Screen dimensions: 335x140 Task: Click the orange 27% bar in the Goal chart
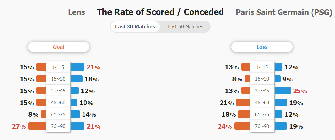click(37, 126)
